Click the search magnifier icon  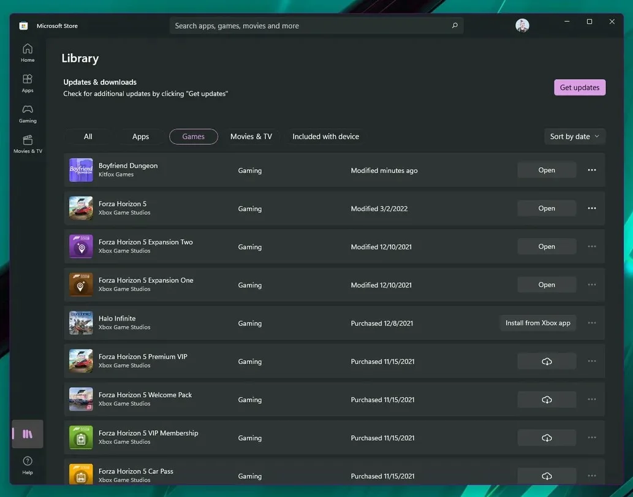click(455, 26)
